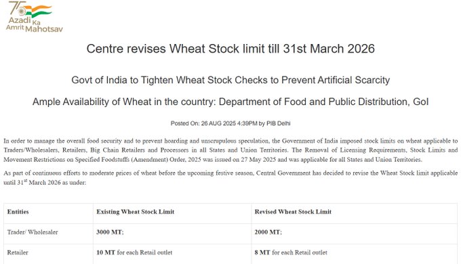Click the 8 MT for each Retail outlet cell

click(x=291, y=252)
